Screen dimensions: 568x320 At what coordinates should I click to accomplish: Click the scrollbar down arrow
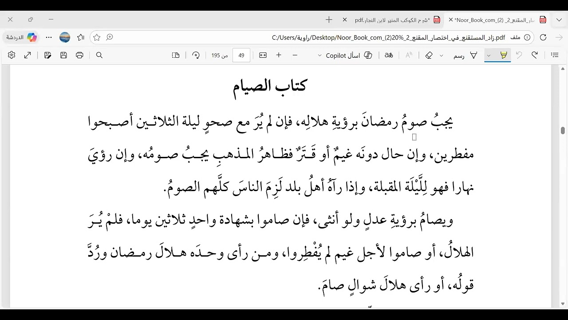[x=563, y=304]
